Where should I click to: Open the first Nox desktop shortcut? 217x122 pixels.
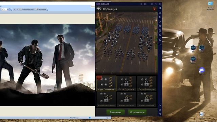pyautogui.click(x=193, y=49)
